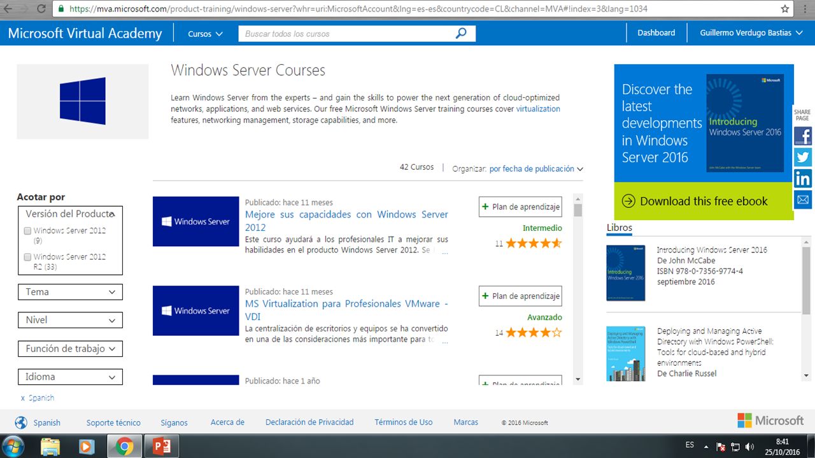Click the Microsoft Virtual Academy home title

(85, 33)
